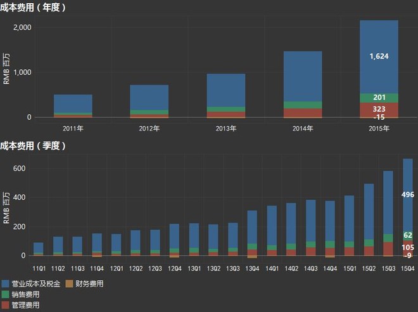Click the 12Q4 axis label
The width and height of the screenshot is (418, 312).
pos(174,268)
